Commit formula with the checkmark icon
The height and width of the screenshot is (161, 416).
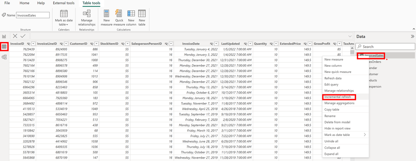pos(23,36)
